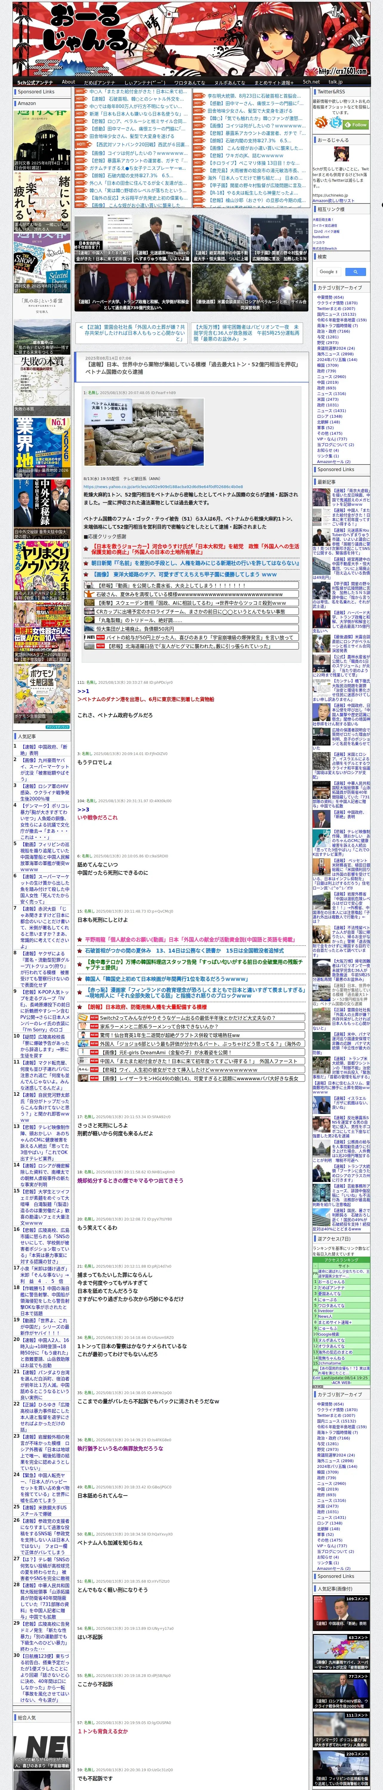Open まとめサイト速報+ in the nav bar
Screen dimensions: 383x1790
pyautogui.click(x=274, y=82)
